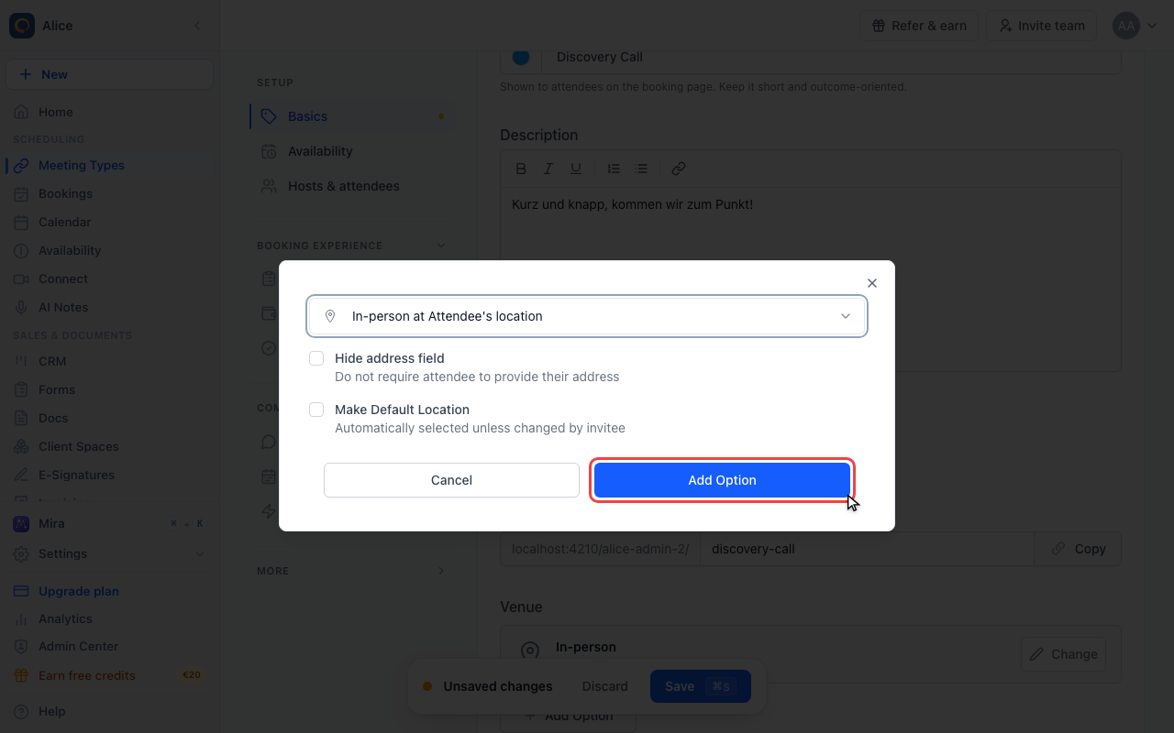Check Make Default Location option
Screen dimensions: 1174x733
pyautogui.click(x=316, y=410)
